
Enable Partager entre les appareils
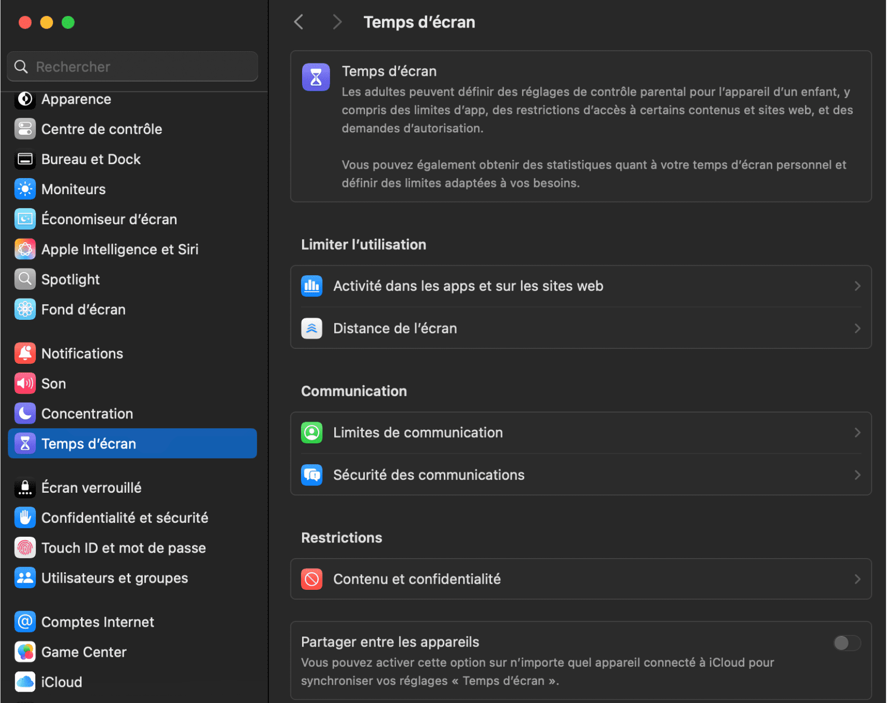coord(847,643)
